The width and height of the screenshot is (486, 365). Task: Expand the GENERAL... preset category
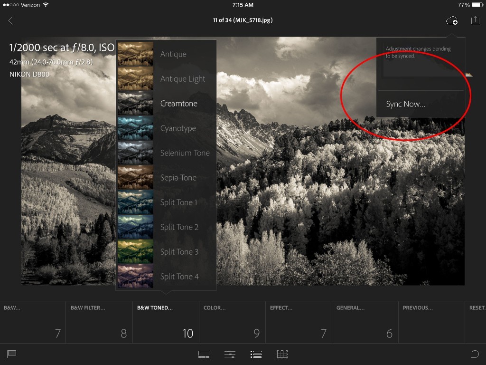(x=365, y=322)
